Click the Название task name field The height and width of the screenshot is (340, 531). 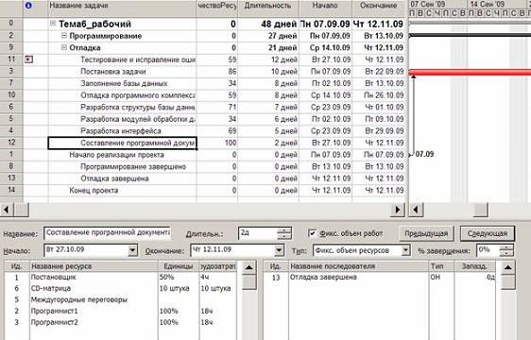[x=107, y=233]
